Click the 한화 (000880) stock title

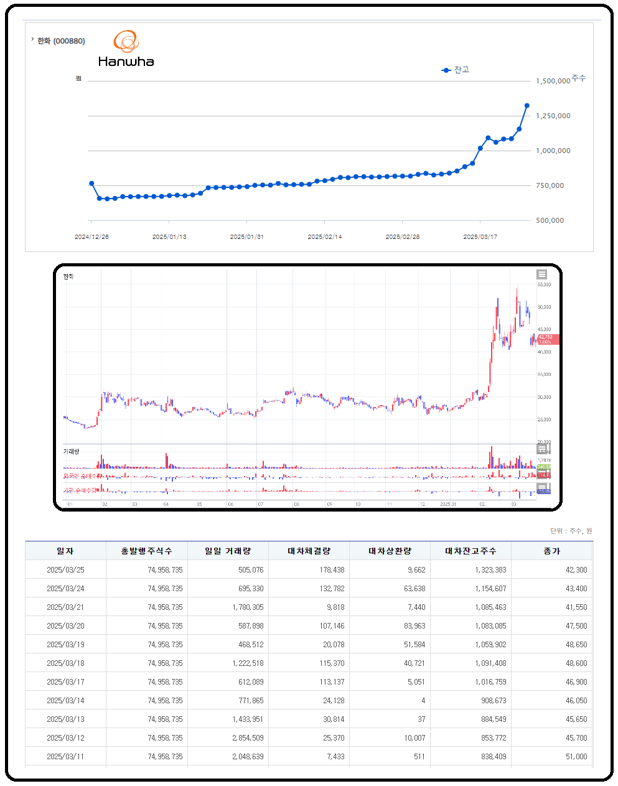pos(61,41)
